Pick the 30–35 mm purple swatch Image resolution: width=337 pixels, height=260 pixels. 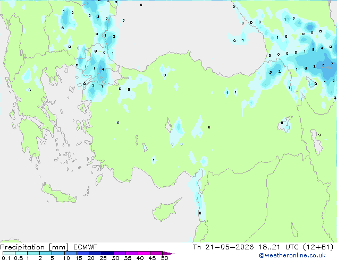(119, 253)
